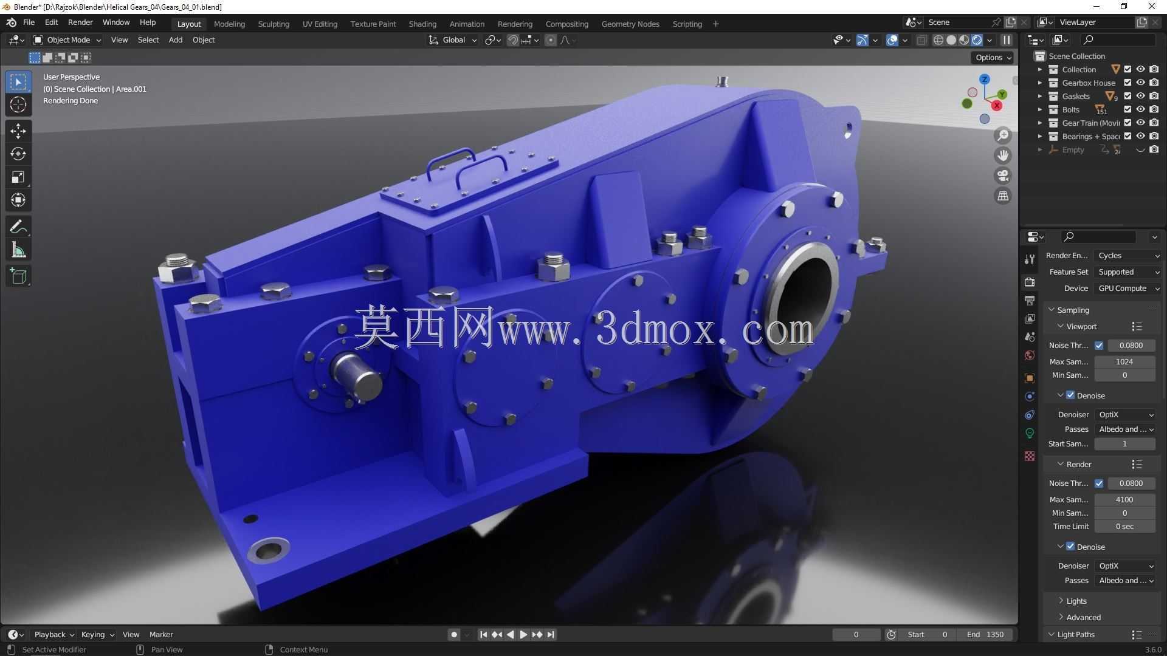
Task: Disable Collection render camera icon
Action: [x=1154, y=69]
